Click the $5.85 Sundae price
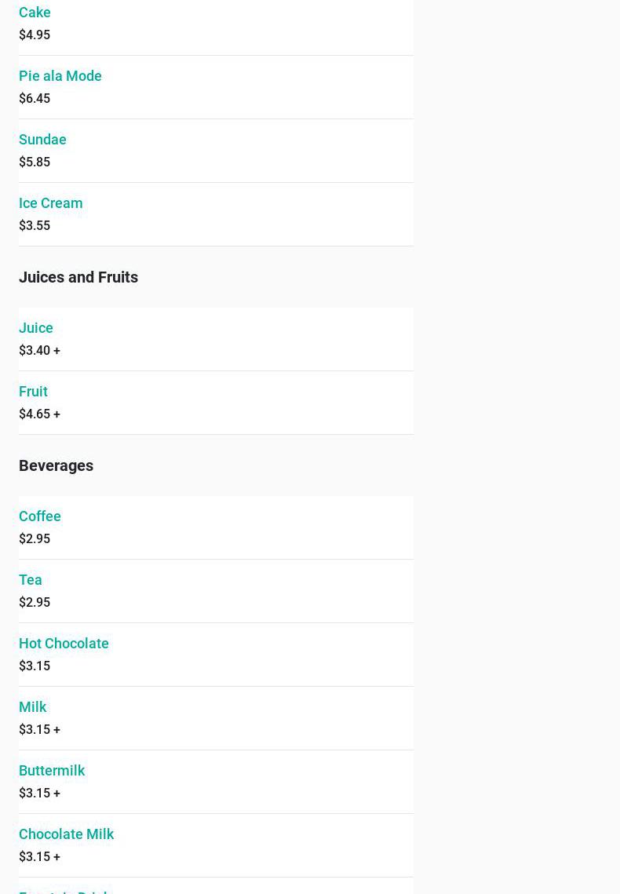This screenshot has width=620, height=894. tap(35, 162)
